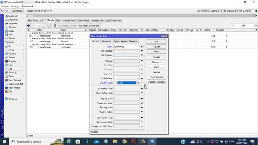The width and height of the screenshot is (258, 145).
Task: Open Switch in sidebar
Action: click(12, 39)
